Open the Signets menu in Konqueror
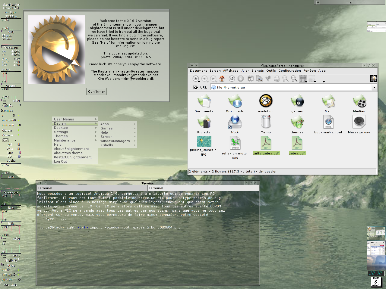Image resolution: width=386 pixels, height=289 pixels. click(x=258, y=71)
